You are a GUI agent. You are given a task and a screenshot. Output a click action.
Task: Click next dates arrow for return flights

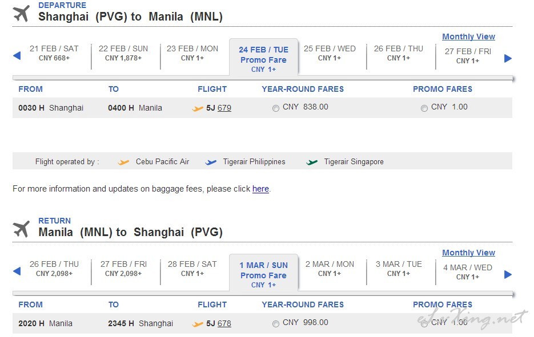tap(508, 274)
